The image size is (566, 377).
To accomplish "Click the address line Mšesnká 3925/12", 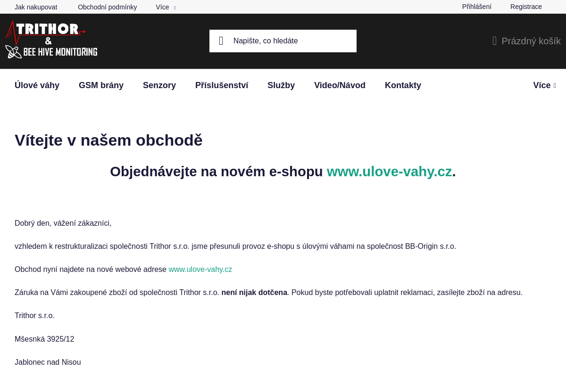I will pos(44,339).
